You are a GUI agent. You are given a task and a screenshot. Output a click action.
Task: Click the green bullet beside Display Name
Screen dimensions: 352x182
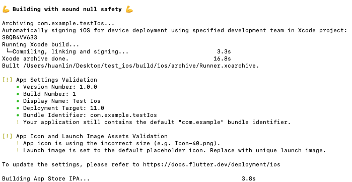point(18,101)
